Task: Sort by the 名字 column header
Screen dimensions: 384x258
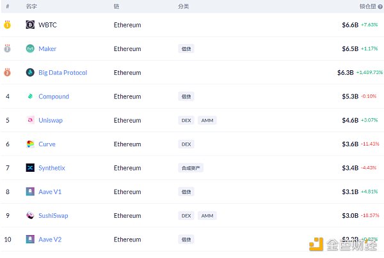Action: pos(31,6)
